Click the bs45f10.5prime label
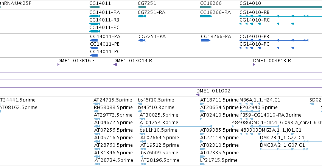322x166 pixels. [156, 100]
